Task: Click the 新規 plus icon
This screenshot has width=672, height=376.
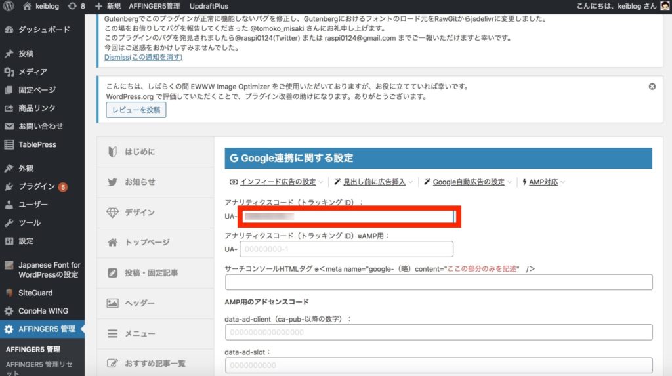Action: tap(98, 6)
